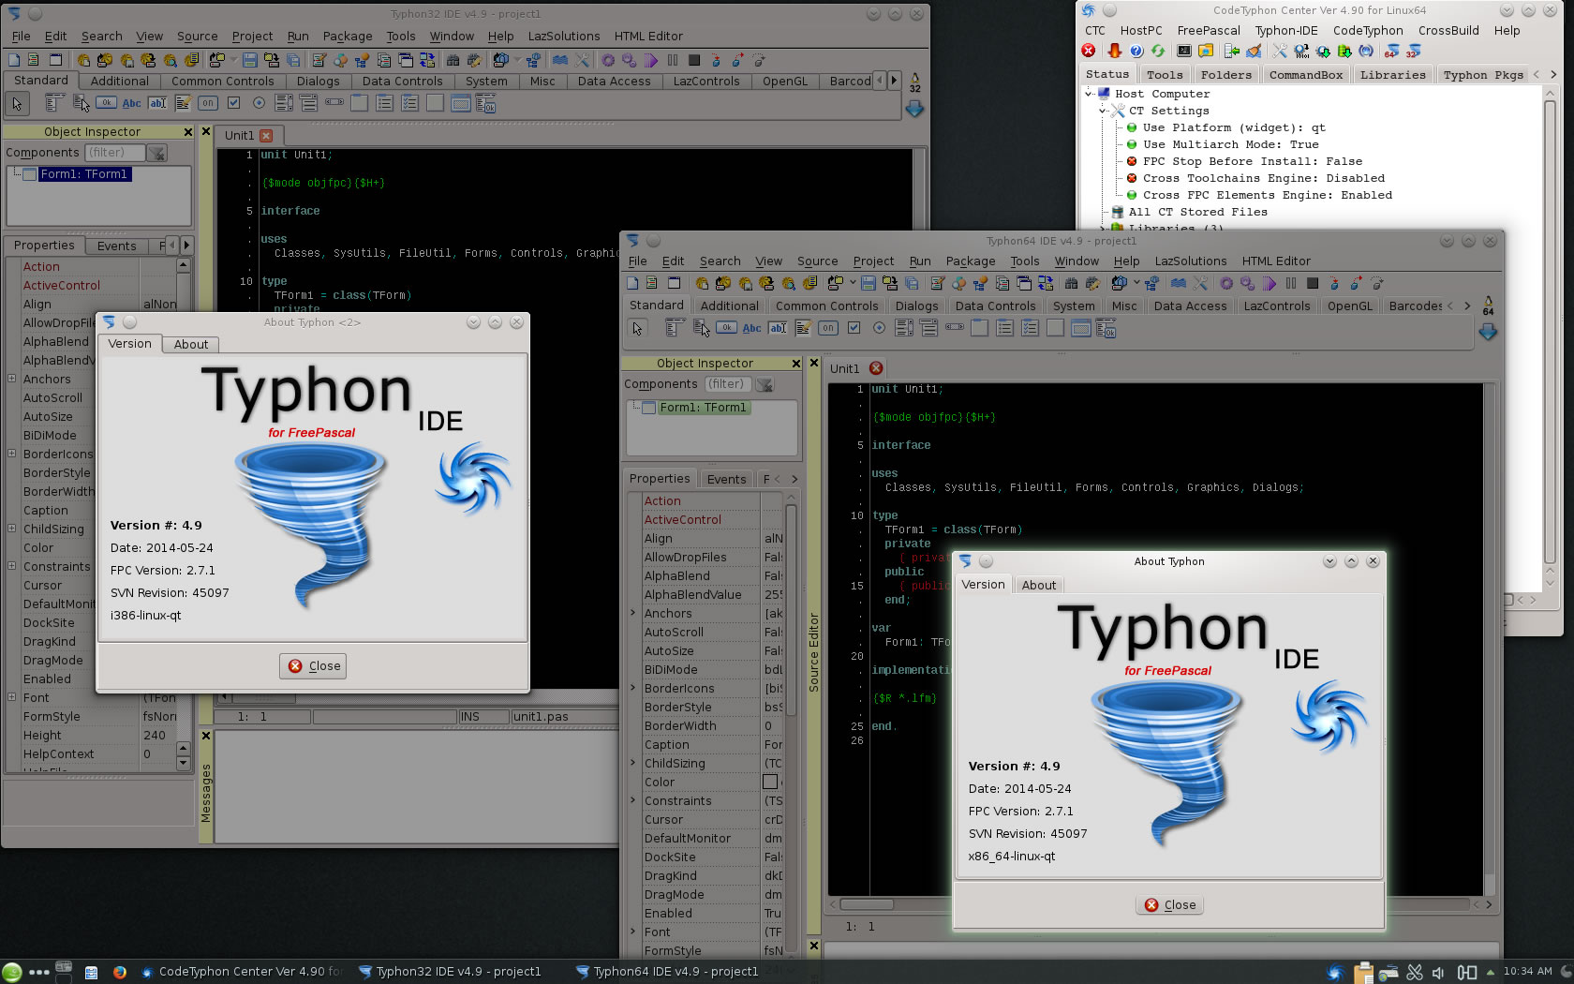Select the TToggleBox component in Typhon64 palette

tap(828, 328)
